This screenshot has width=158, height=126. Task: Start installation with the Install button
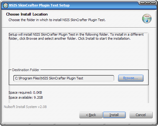pyautogui.click(x=114, y=115)
